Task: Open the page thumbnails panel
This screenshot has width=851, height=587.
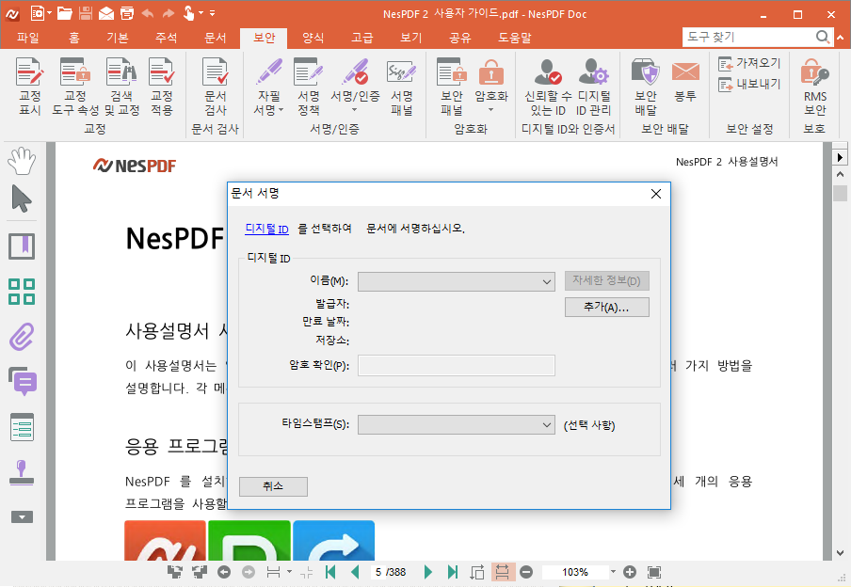Action: pos(22,292)
